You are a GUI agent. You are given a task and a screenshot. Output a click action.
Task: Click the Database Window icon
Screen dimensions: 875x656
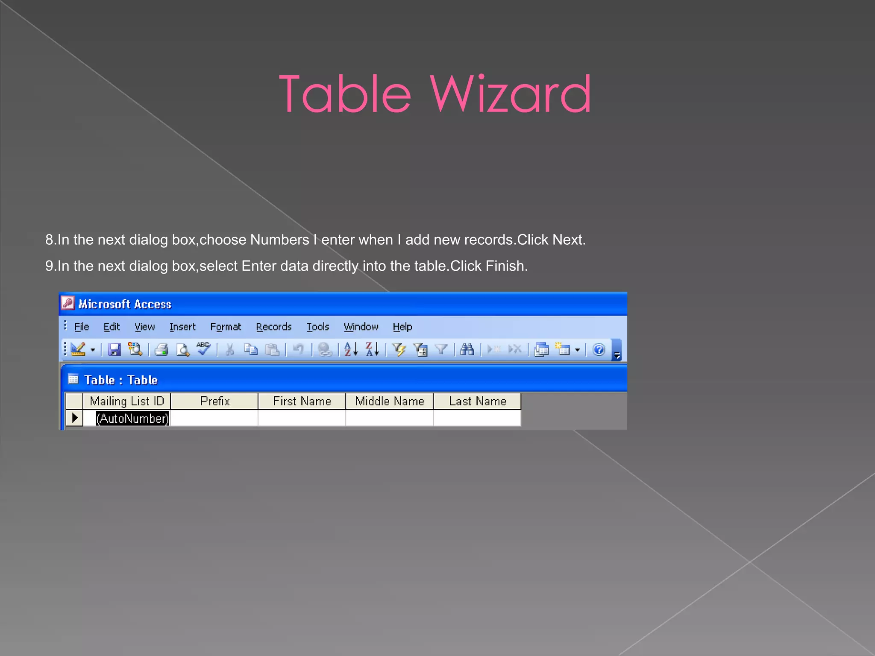pyautogui.click(x=541, y=349)
